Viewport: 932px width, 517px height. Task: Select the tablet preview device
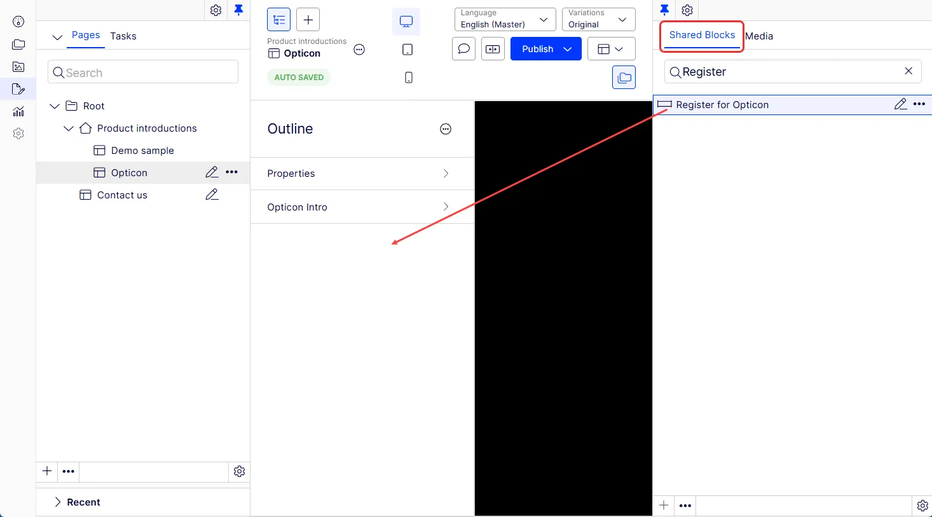tap(408, 50)
